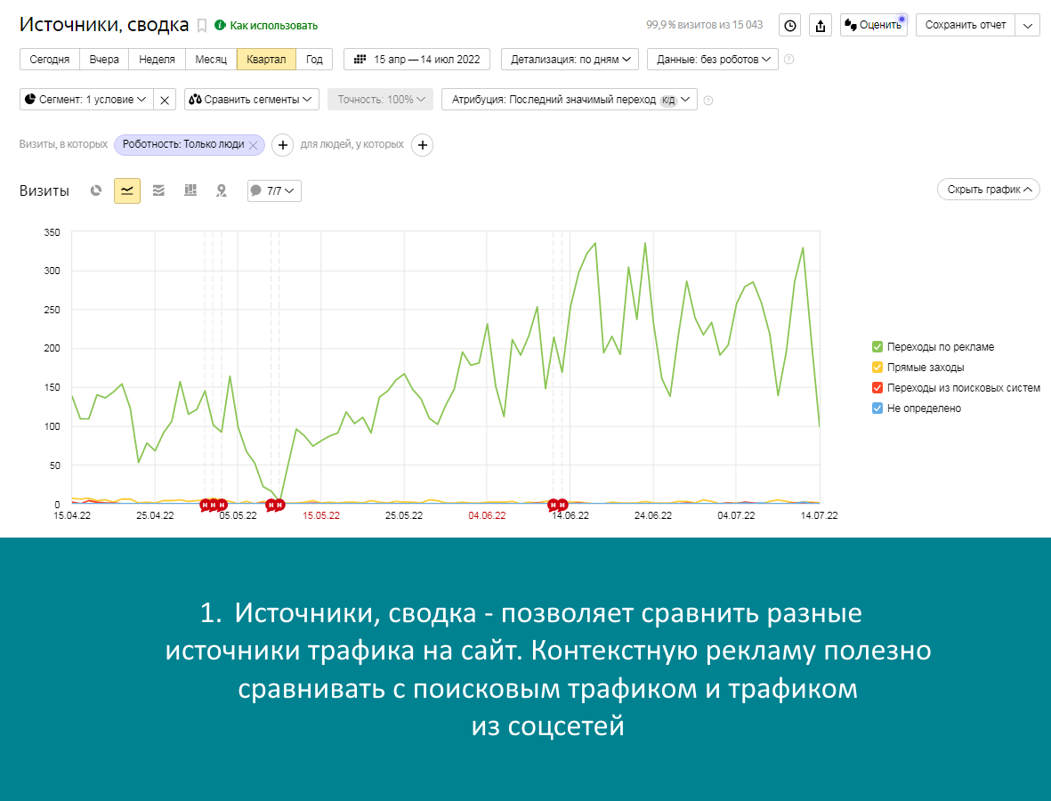Open report history via clock icon

click(790, 25)
